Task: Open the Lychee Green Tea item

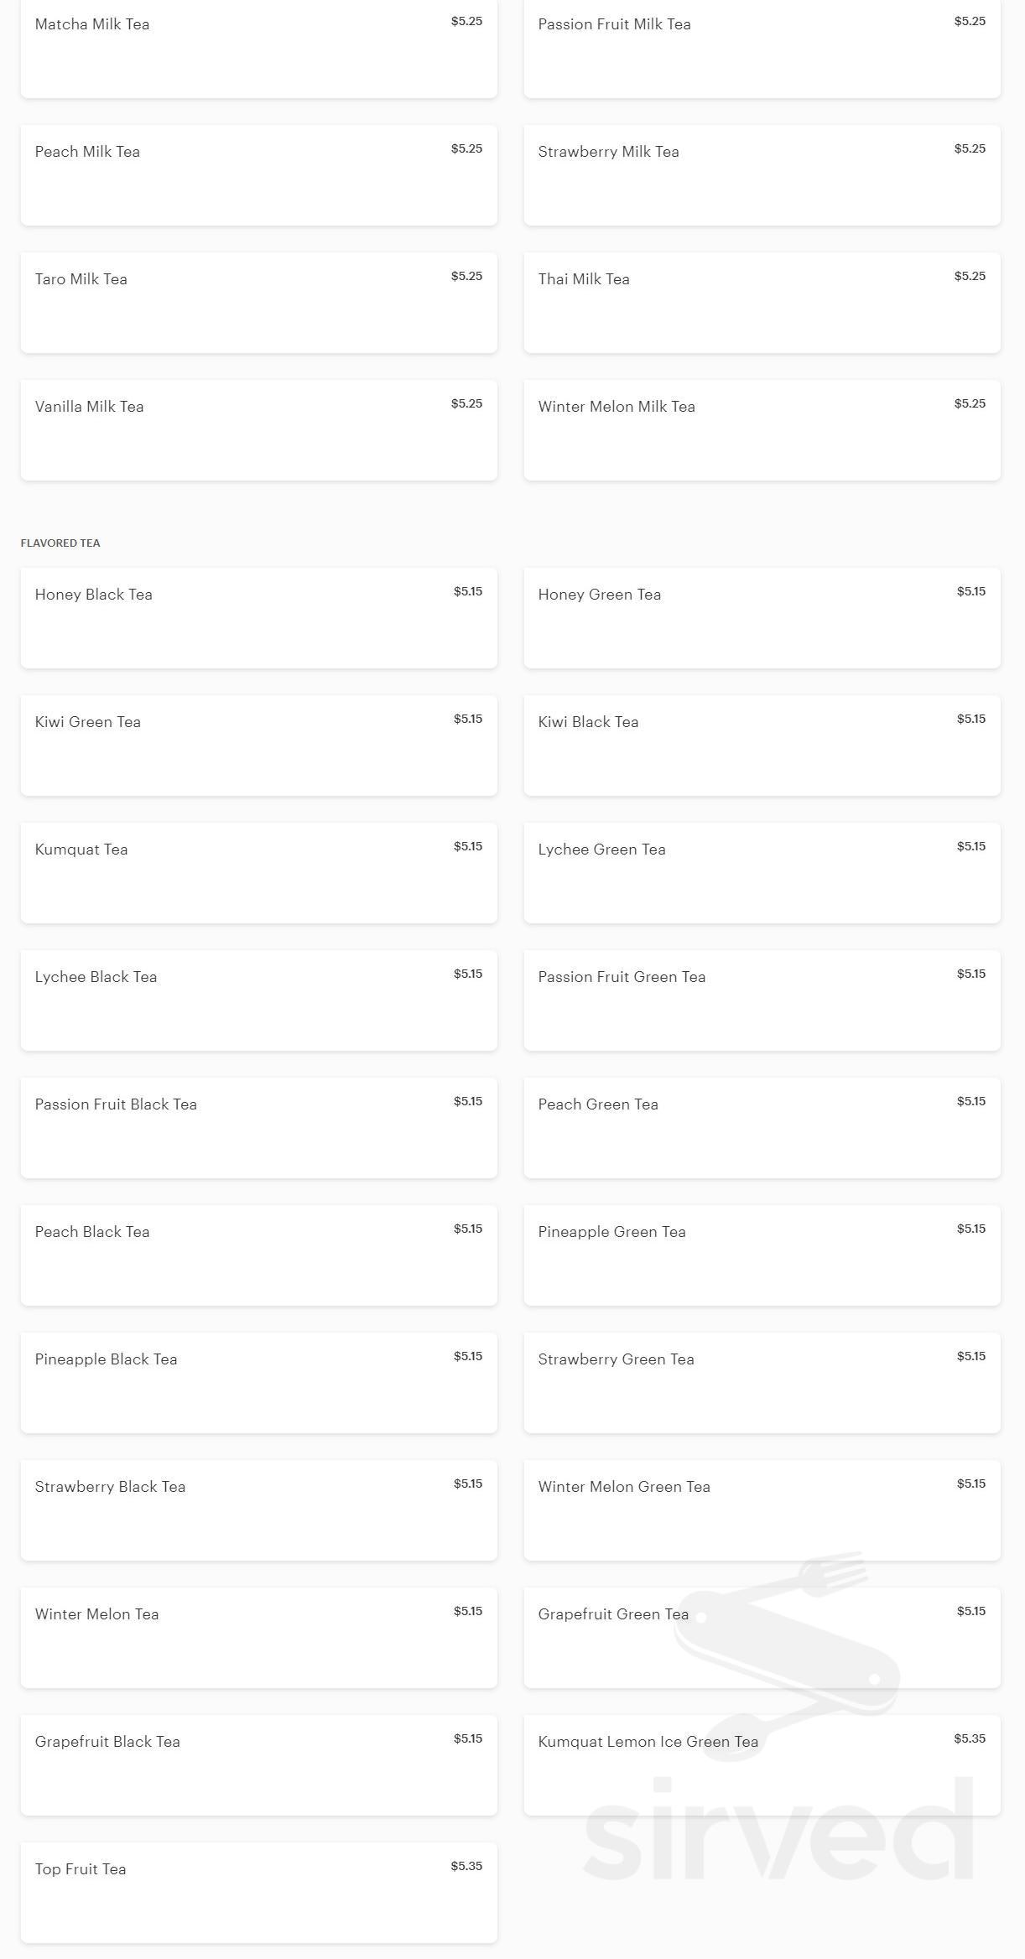Action: tap(762, 872)
